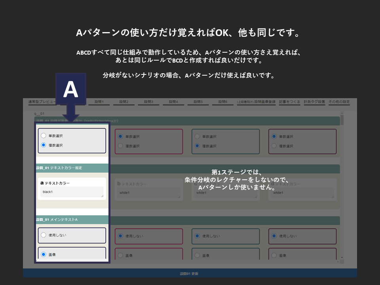Open the 設問2 tab
The width and height of the screenshot is (380, 285).
point(124,102)
